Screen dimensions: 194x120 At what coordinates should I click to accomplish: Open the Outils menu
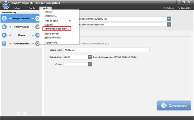pyautogui.click(x=32, y=8)
